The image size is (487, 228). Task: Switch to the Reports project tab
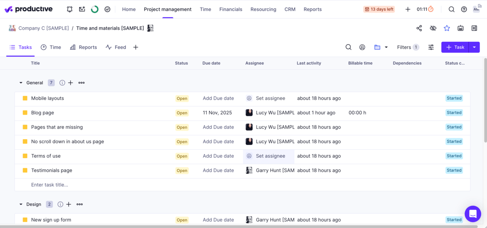coord(83,47)
